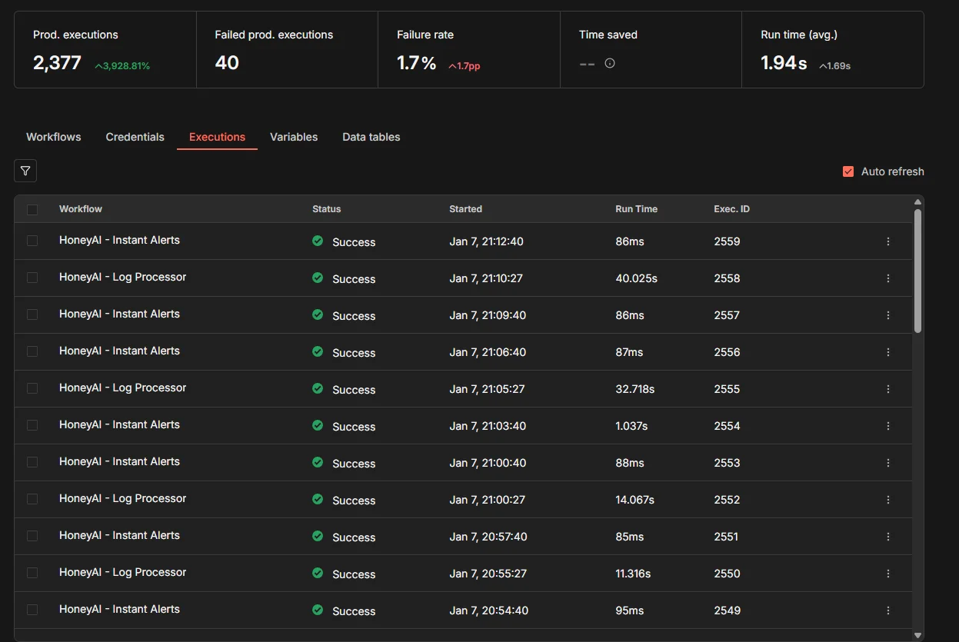Disable the Auto refresh checkbox

click(x=848, y=171)
